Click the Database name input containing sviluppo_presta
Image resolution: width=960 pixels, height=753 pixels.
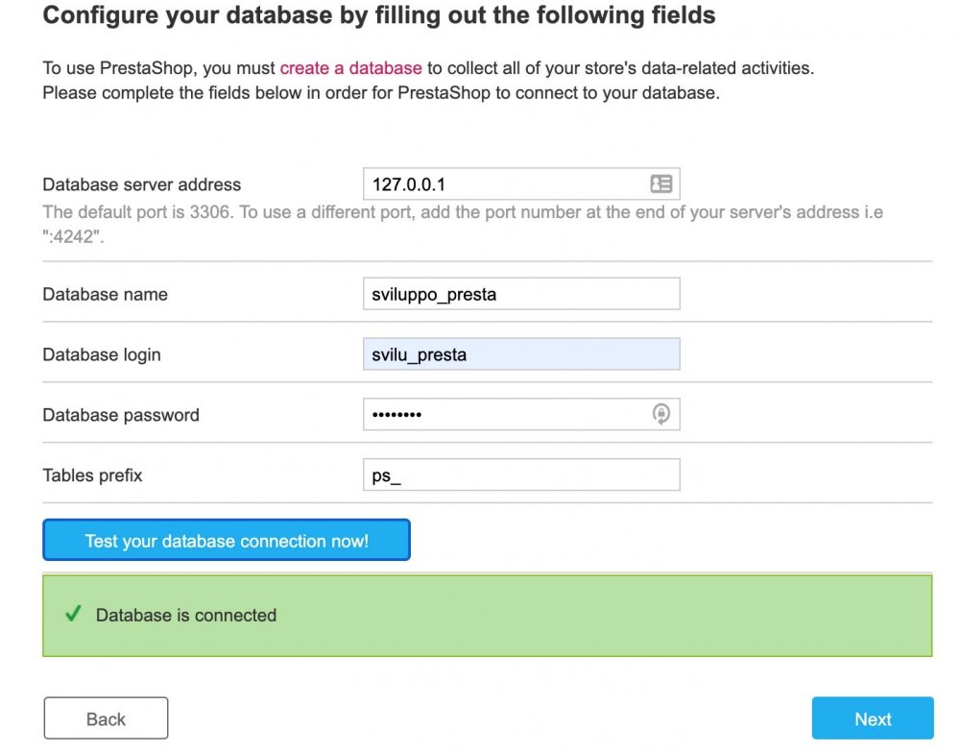click(520, 294)
